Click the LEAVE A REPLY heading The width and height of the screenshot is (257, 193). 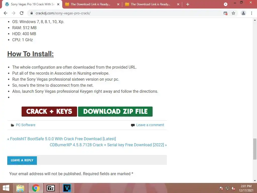(x=22, y=160)
